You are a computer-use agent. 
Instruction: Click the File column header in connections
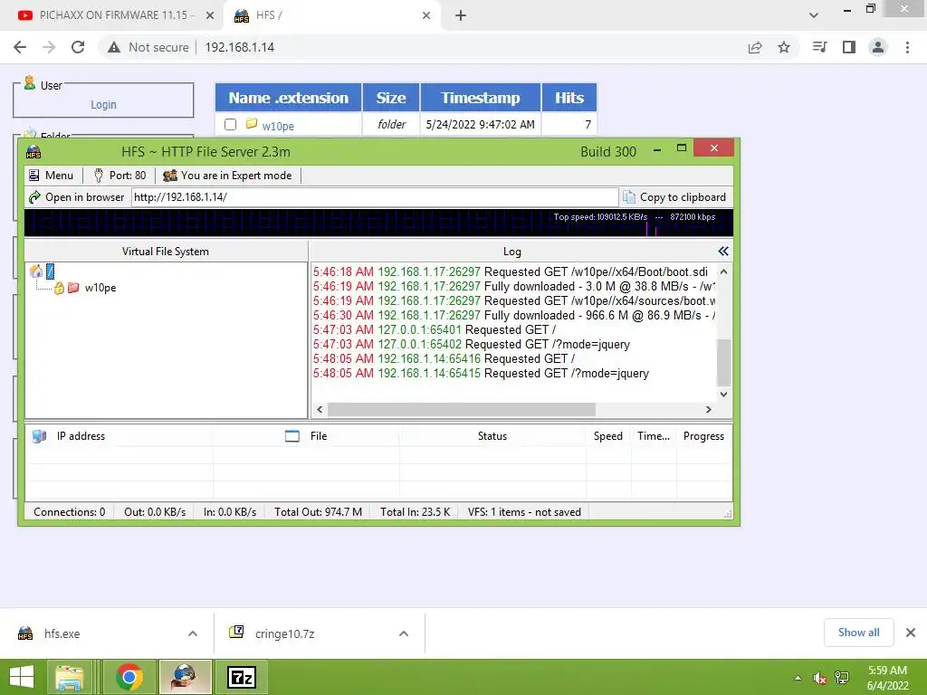tap(306, 436)
